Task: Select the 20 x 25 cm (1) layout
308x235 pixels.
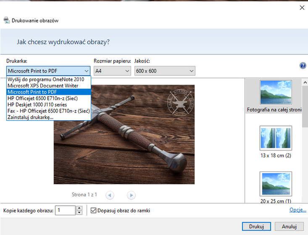Action: pos(276,187)
